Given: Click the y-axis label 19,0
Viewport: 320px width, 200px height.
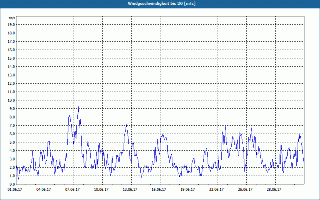Looking at the screenshot, I should pyautogui.click(x=11, y=25).
